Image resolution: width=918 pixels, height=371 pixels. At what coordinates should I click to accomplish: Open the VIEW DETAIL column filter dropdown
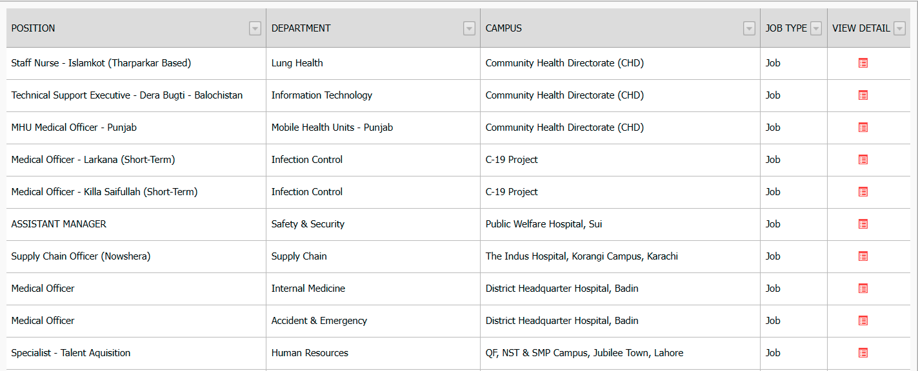click(899, 28)
